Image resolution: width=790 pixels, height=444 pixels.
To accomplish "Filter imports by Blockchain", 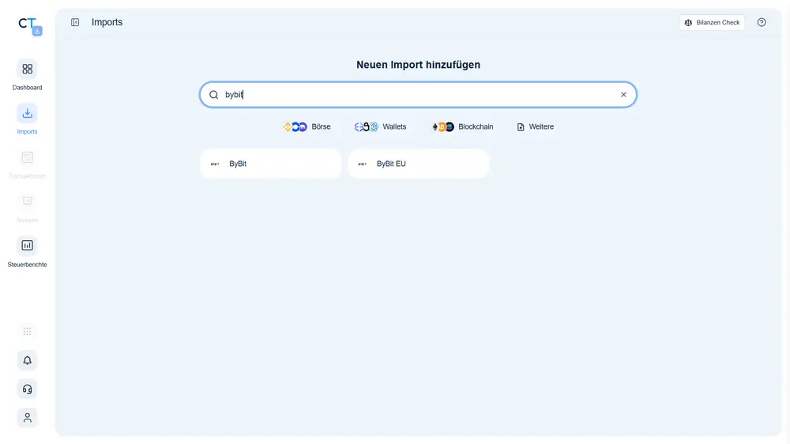I will click(462, 127).
